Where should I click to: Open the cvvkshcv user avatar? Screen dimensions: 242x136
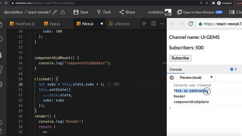pyautogui.click(x=168, y=12)
